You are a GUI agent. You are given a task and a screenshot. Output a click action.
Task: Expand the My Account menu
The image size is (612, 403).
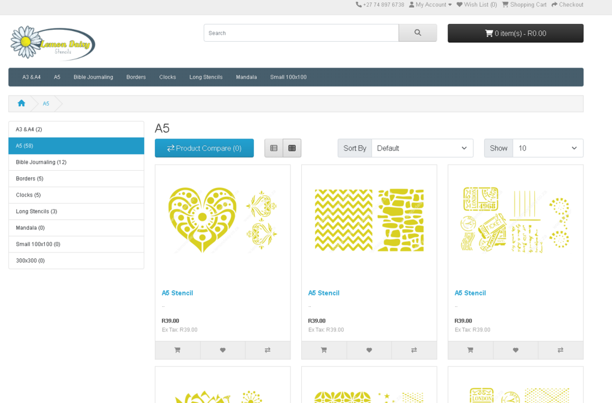point(430,5)
